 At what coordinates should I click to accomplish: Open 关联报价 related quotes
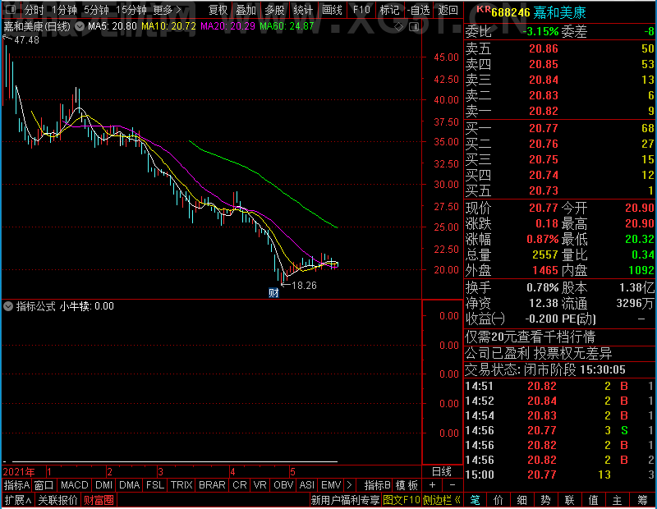coord(57,500)
